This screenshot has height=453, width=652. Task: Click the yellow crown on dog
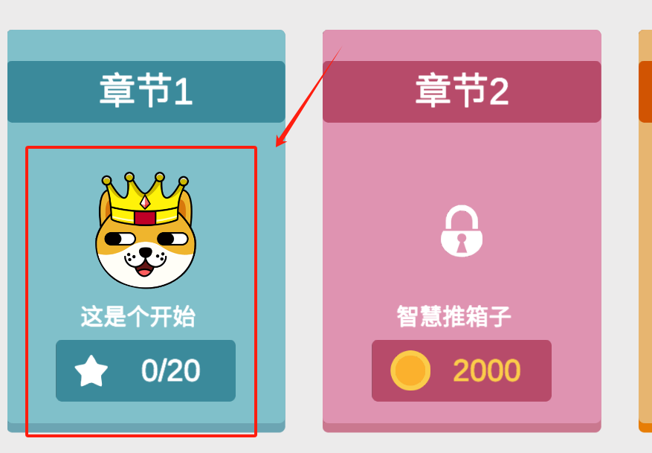[x=145, y=199]
